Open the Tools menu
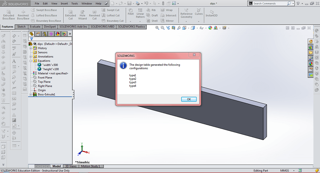The height and width of the screenshot is (173, 320). click(75, 3)
